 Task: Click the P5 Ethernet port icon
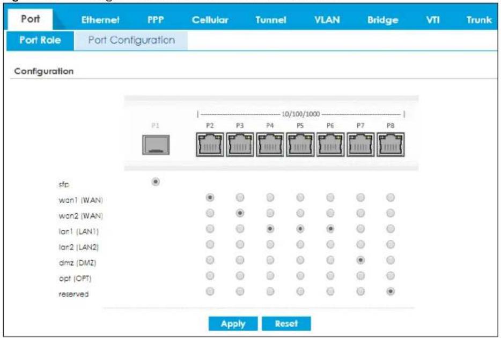click(300, 145)
